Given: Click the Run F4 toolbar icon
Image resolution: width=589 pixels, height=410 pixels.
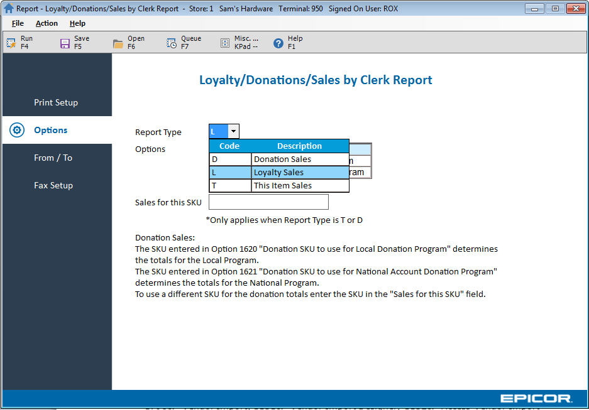Looking at the screenshot, I should [x=11, y=43].
